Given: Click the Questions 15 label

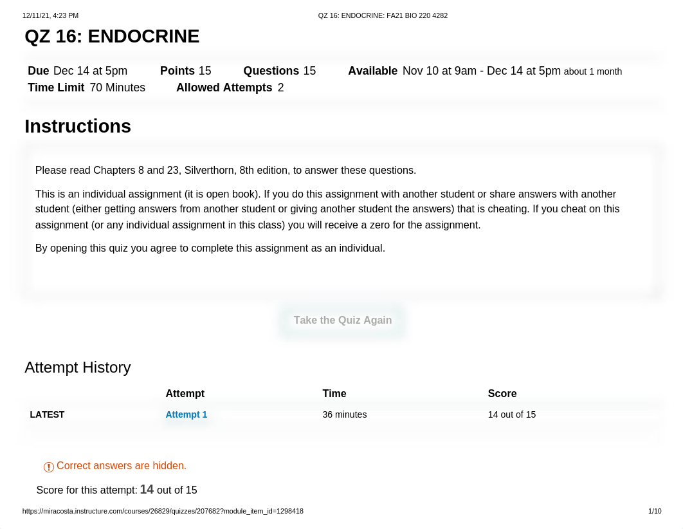Looking at the screenshot, I should [x=279, y=71].
